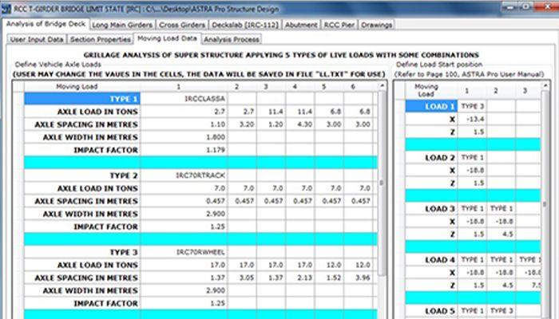This screenshot has width=559, height=319.
Task: Select the TYPE 1 row header
Action: [82, 99]
